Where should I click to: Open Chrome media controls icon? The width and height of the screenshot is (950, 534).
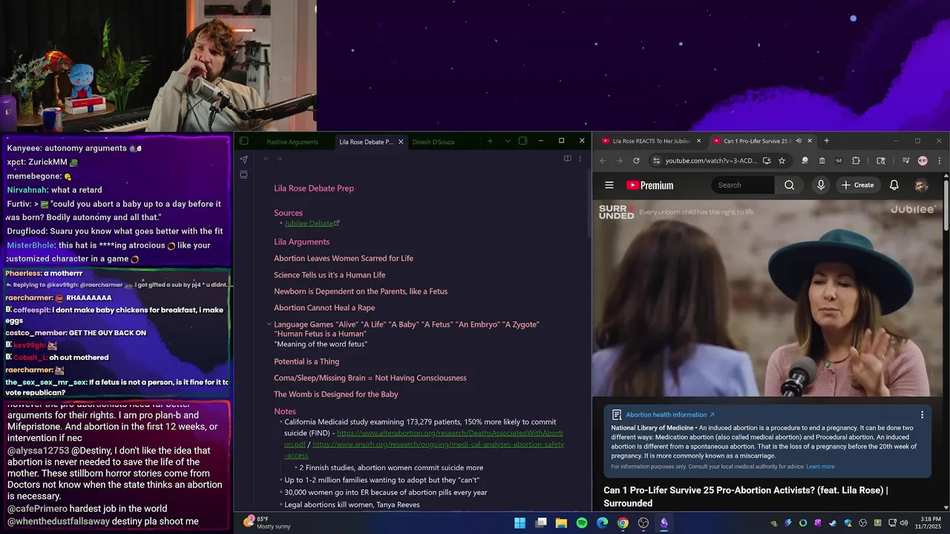coord(905,160)
